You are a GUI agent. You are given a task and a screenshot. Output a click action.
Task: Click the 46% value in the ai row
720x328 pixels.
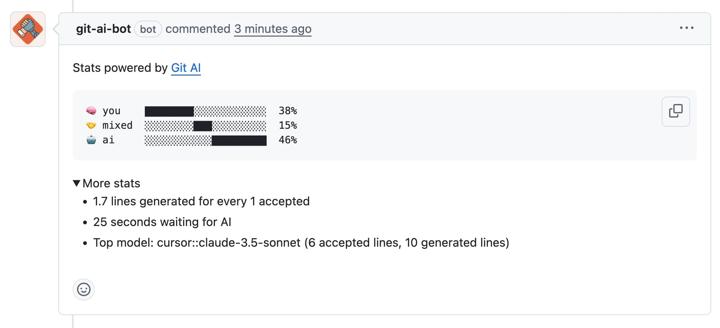[288, 140]
